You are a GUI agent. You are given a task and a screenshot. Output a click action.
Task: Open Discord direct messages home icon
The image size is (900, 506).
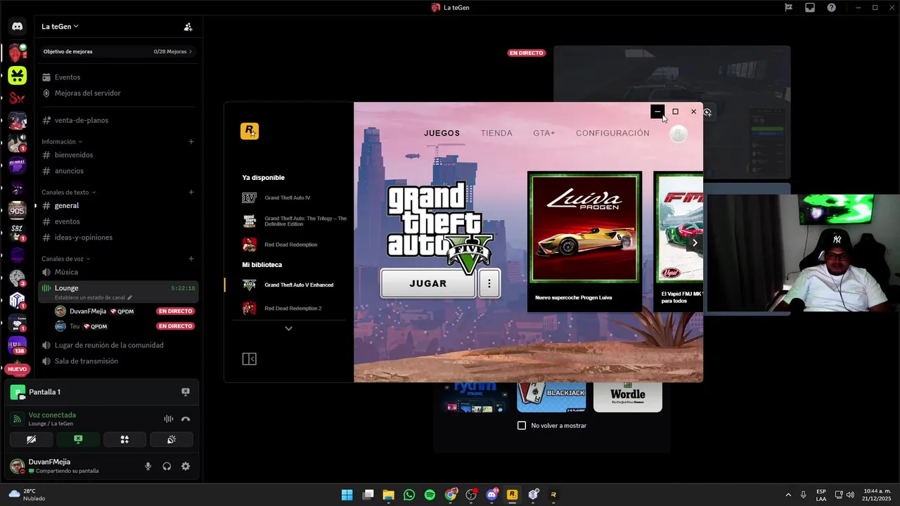[18, 27]
